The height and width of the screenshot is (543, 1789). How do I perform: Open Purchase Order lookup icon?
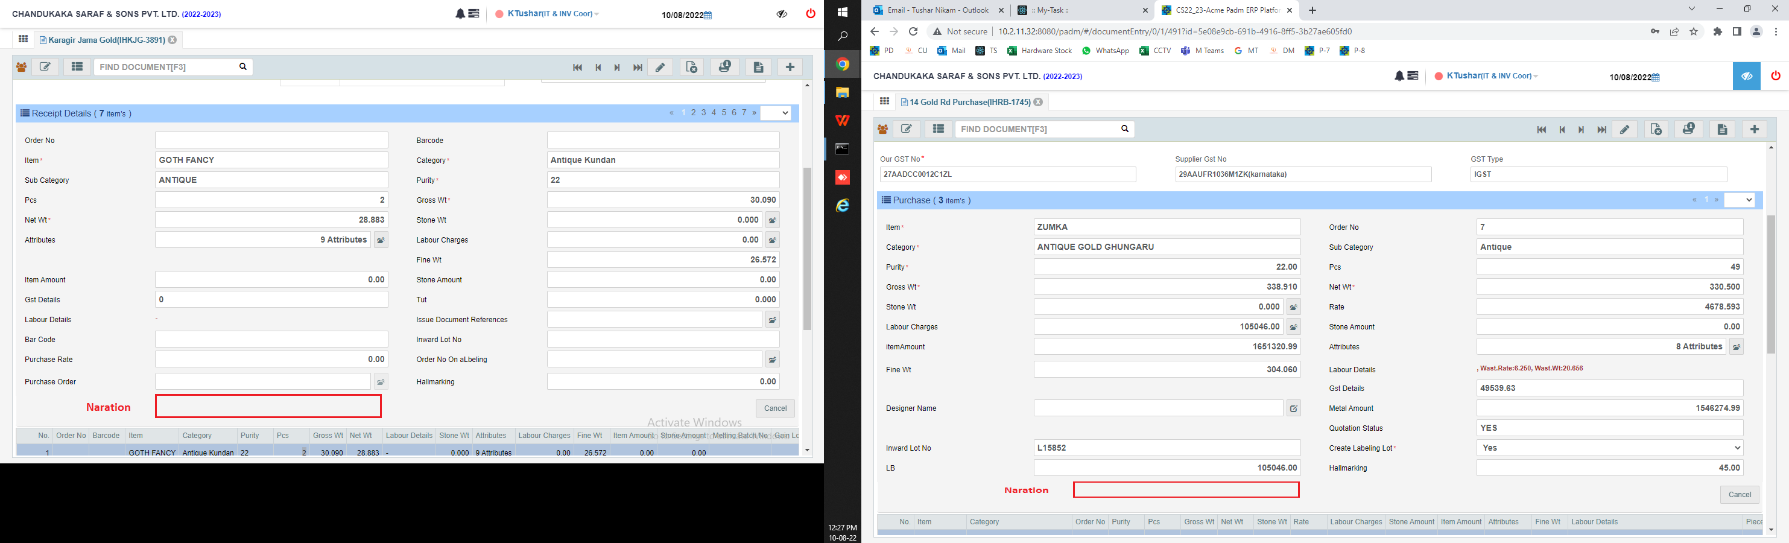[381, 382]
